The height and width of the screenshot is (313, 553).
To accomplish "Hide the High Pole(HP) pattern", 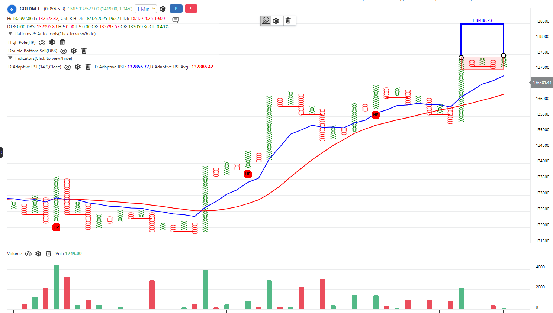I will 42,43.
